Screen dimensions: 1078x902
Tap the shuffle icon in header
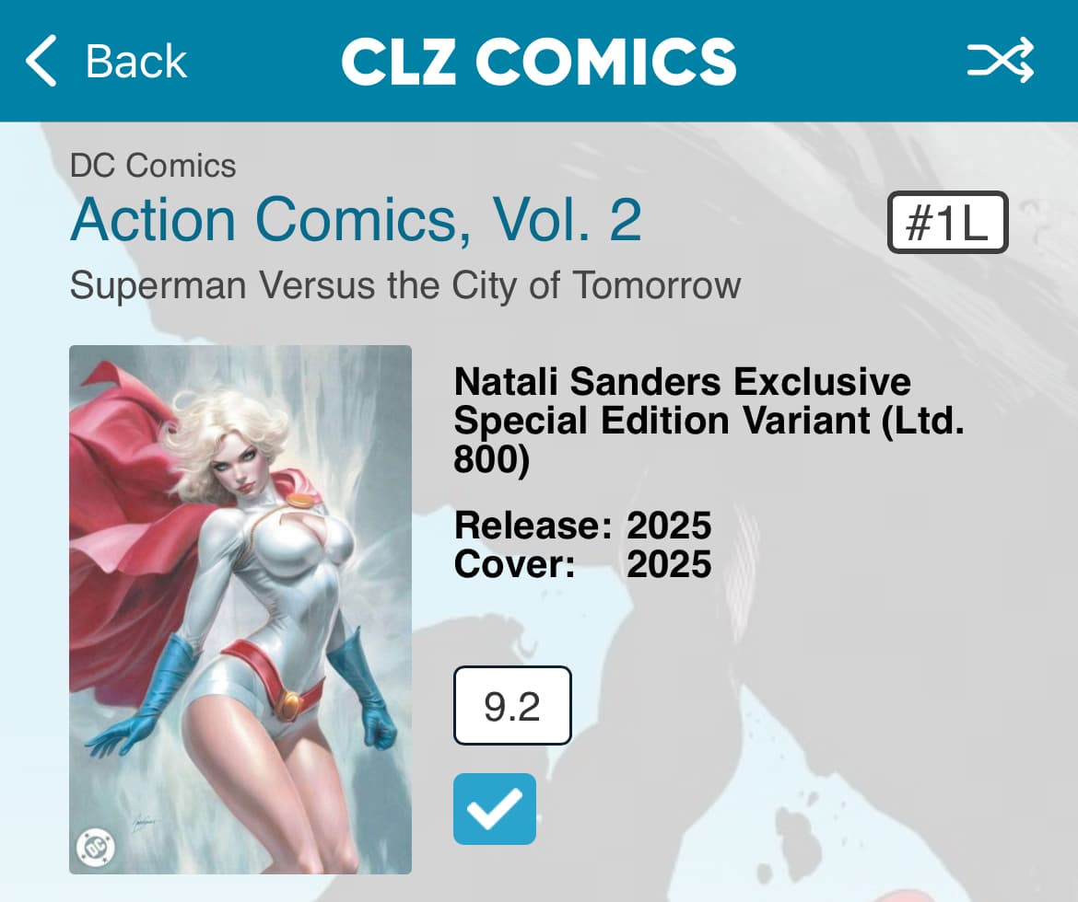[x=1001, y=61]
